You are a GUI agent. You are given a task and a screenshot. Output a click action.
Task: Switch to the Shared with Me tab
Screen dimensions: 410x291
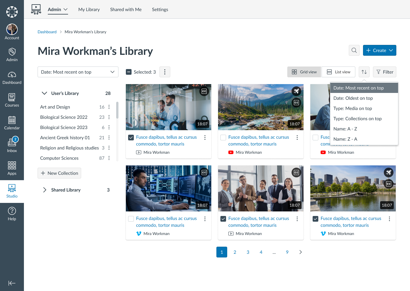click(x=126, y=9)
